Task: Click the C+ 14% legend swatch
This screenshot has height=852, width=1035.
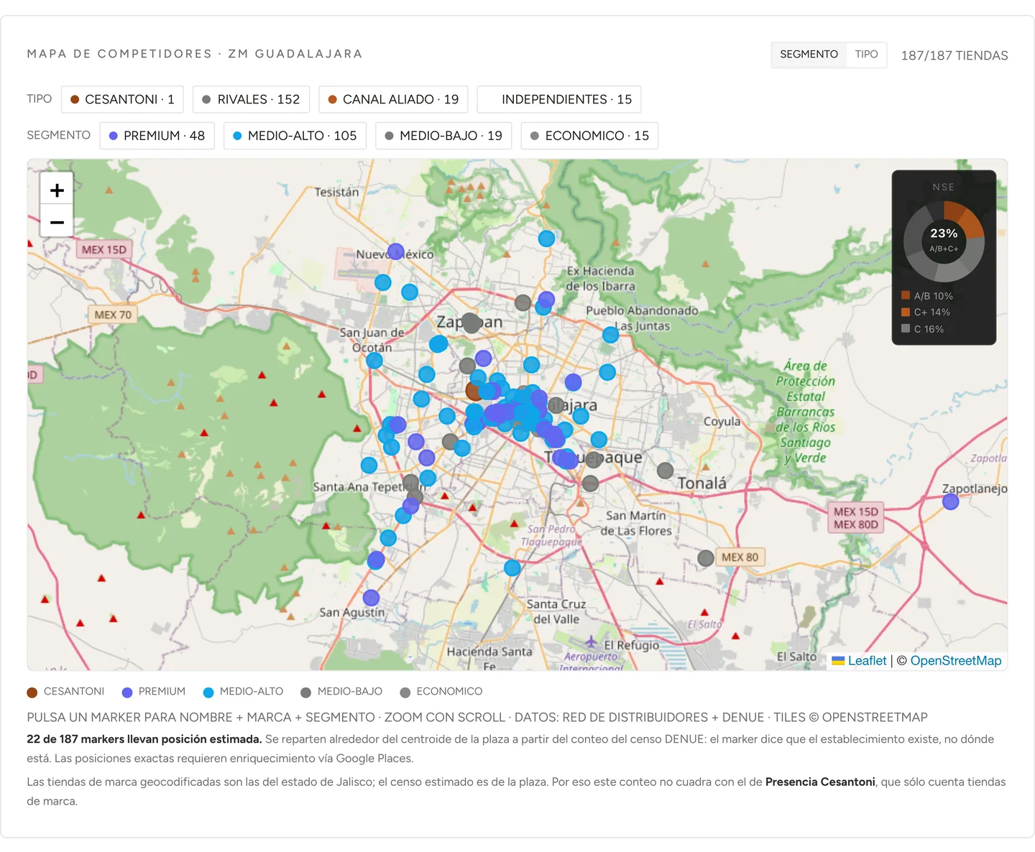Action: (906, 312)
